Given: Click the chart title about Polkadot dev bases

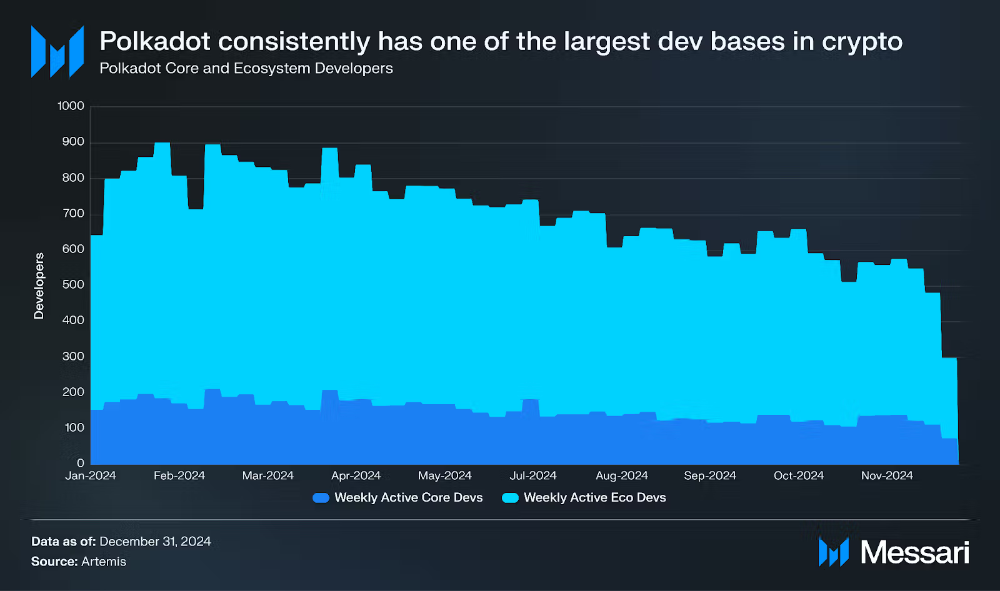Looking at the screenshot, I should [x=501, y=42].
